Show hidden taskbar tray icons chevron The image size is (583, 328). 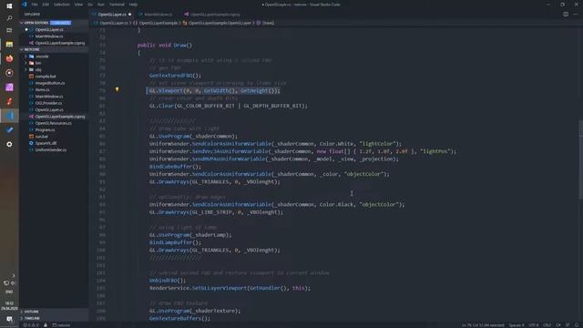coord(14,275)
